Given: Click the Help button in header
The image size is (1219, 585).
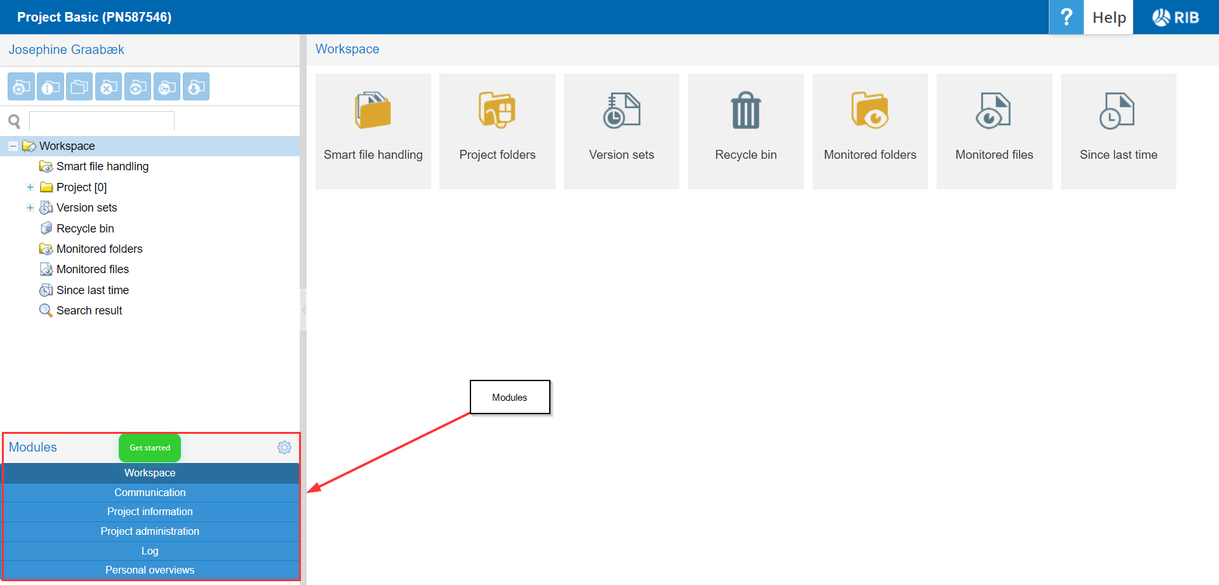Looking at the screenshot, I should [x=1109, y=18].
